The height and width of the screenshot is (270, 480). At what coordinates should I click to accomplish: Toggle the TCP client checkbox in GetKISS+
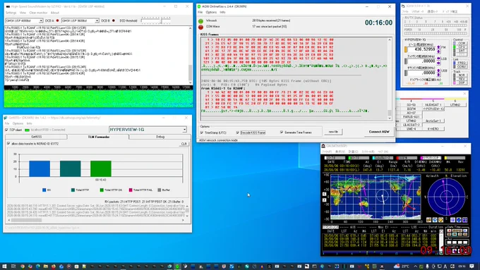(x=6, y=130)
